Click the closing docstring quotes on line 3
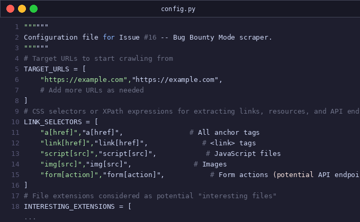Viewport: 360px width, 222px height. click(x=37, y=47)
